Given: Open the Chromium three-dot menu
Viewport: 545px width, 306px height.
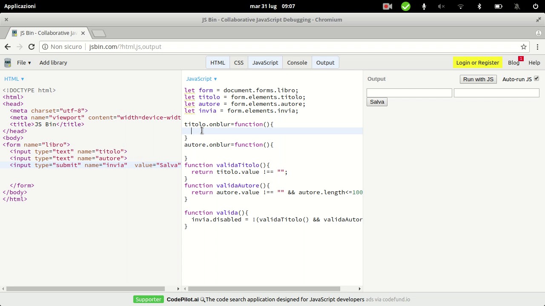Looking at the screenshot, I should click(x=537, y=47).
